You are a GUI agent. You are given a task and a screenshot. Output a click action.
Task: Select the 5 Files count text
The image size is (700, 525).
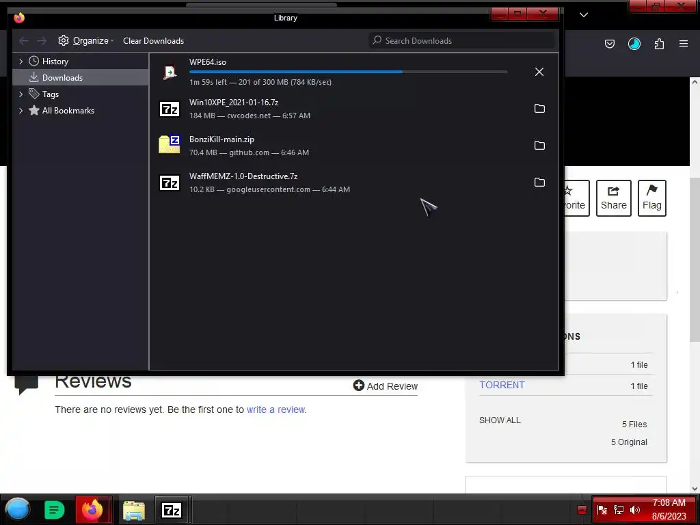coord(634,425)
